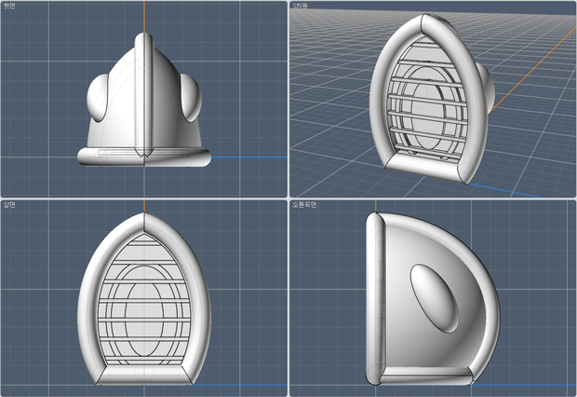Select the right ear bump in back view

191,98
